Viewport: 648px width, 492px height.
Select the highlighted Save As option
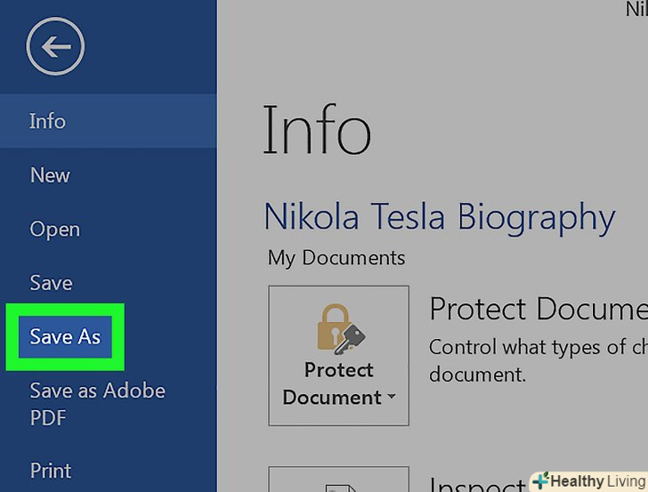pos(65,336)
